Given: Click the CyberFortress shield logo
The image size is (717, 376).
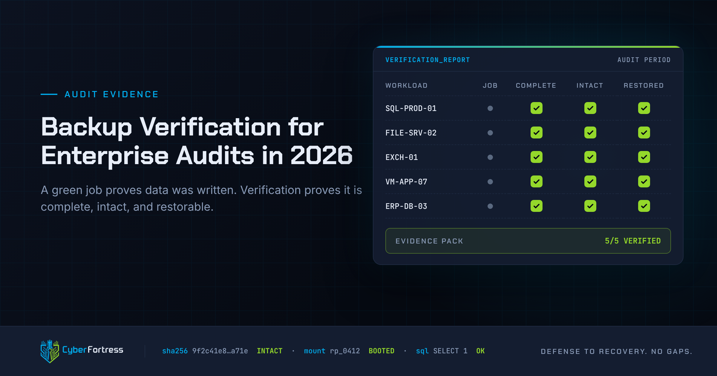Looking at the screenshot, I should click(50, 351).
